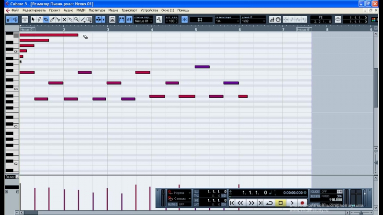Select the Zoom magnifier tool
Viewport: 383px width, 215px height.
[77, 20]
